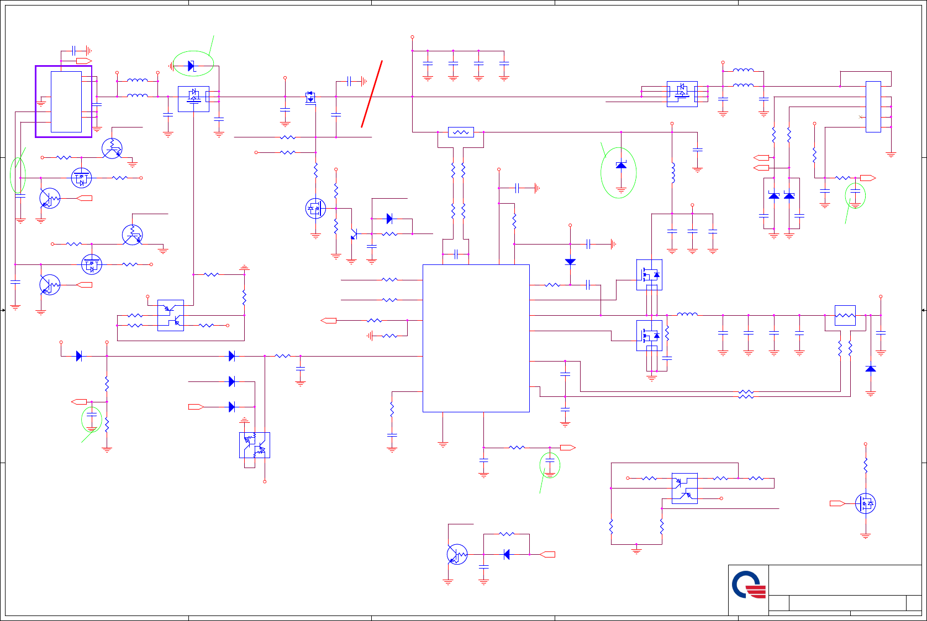Click the red port arrow above the purple box
927x621 pixels.
(x=84, y=61)
